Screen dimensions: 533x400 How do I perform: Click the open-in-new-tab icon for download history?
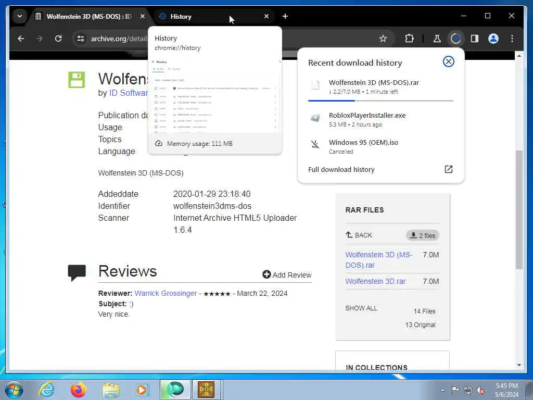[448, 169]
